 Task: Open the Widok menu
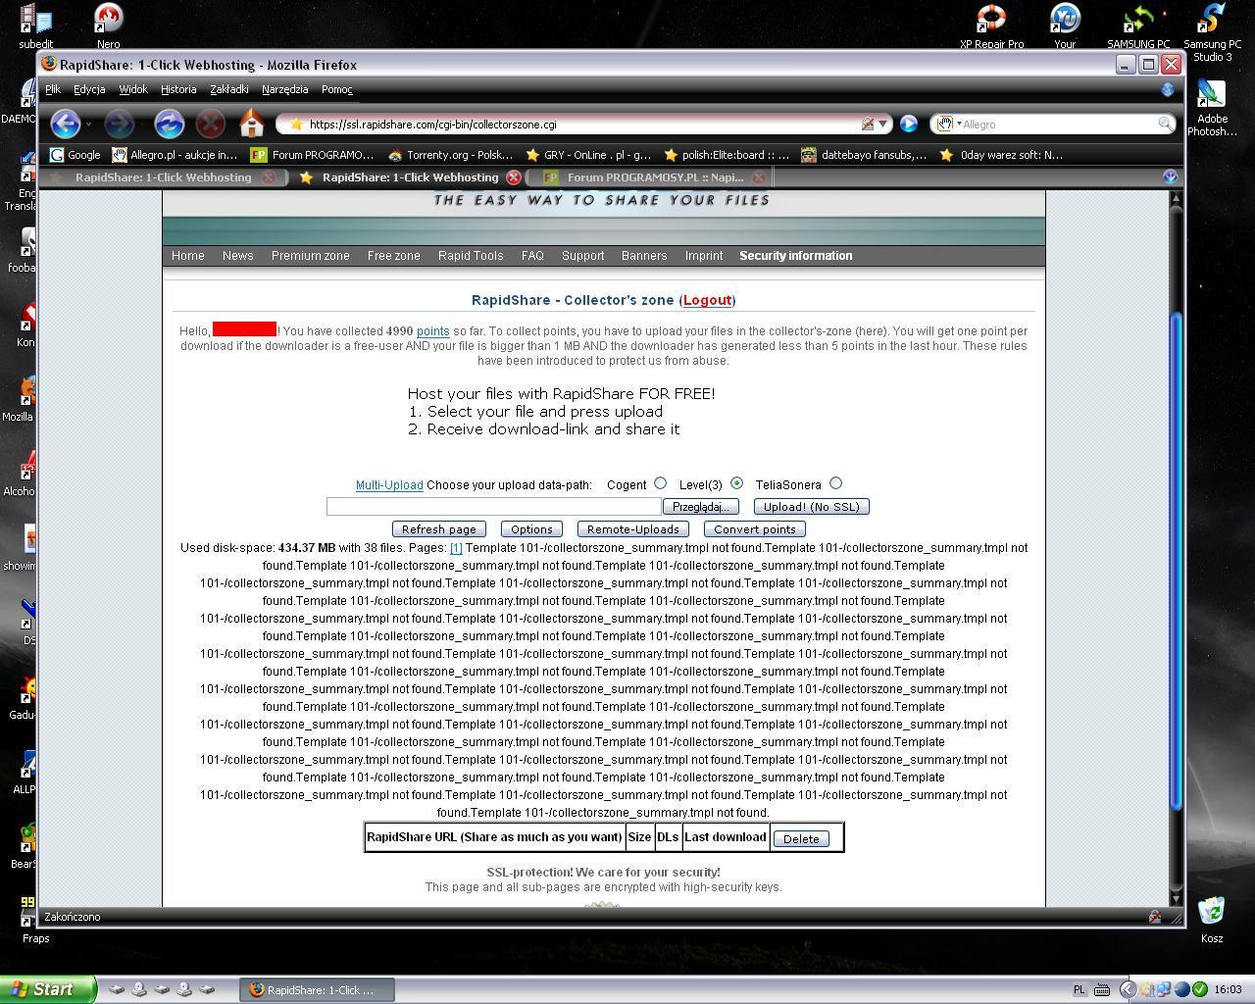tap(133, 89)
